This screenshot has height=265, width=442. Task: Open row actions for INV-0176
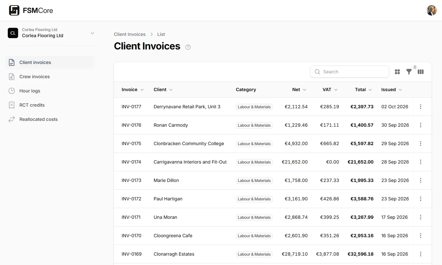[421, 125]
